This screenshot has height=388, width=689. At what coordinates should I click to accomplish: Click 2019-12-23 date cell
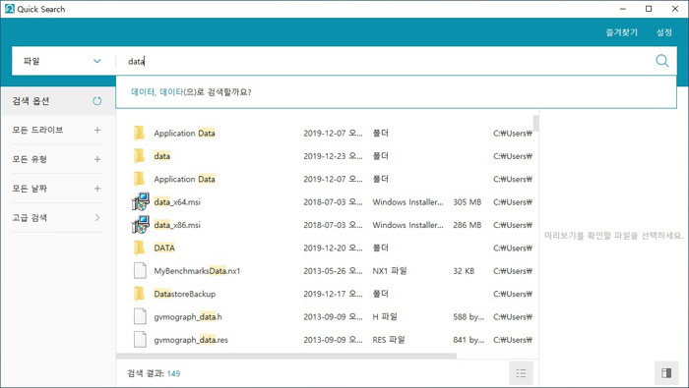[x=333, y=156]
